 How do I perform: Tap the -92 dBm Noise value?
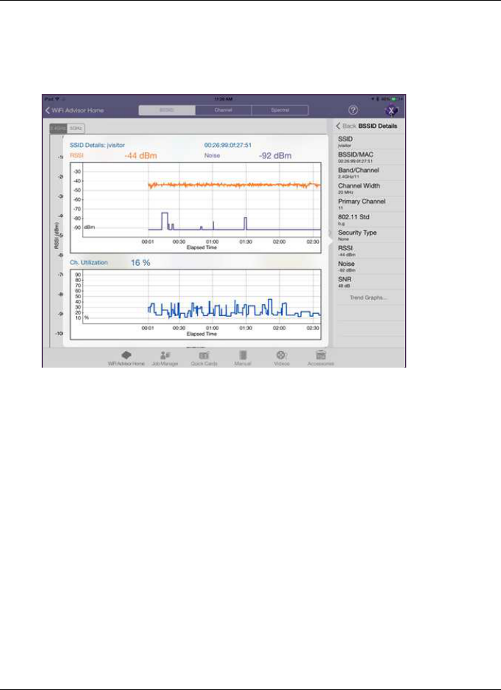pos(275,156)
